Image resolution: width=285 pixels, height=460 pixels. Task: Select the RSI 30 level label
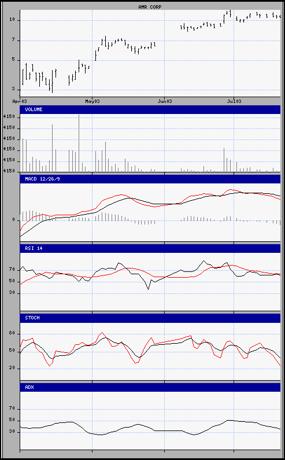[12, 293]
